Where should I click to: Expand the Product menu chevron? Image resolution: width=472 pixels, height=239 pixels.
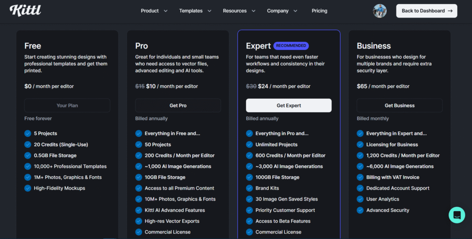[x=165, y=11]
